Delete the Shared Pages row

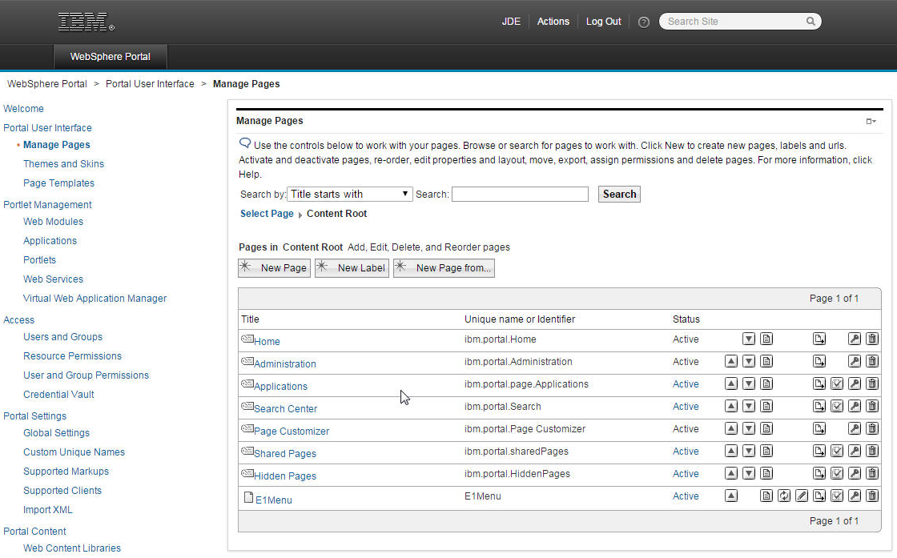872,451
